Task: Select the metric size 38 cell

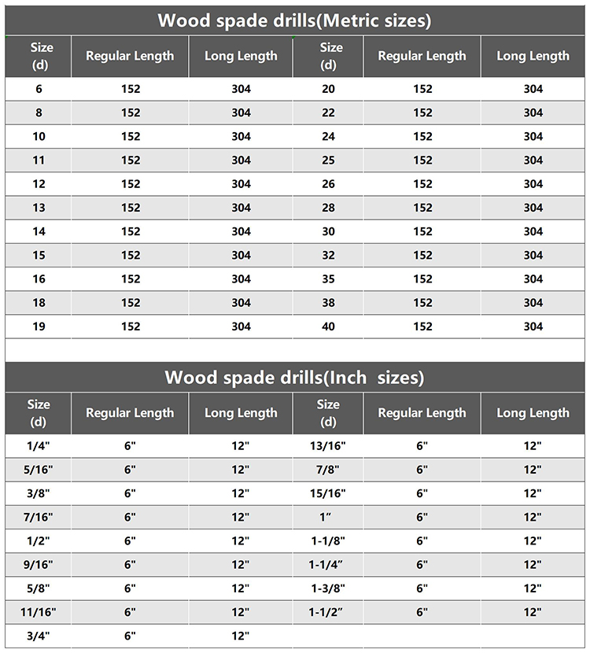Action: 328,303
